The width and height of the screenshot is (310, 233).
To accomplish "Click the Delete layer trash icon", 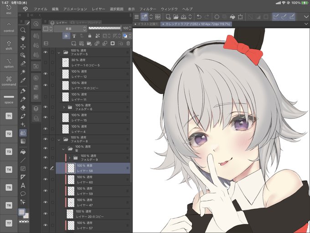I will 128,43.
